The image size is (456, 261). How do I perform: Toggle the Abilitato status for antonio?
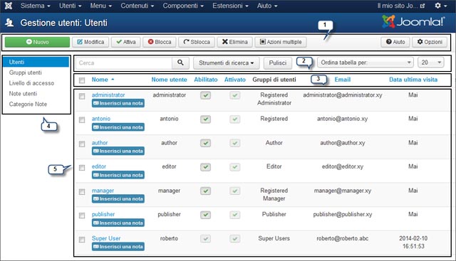click(206, 119)
